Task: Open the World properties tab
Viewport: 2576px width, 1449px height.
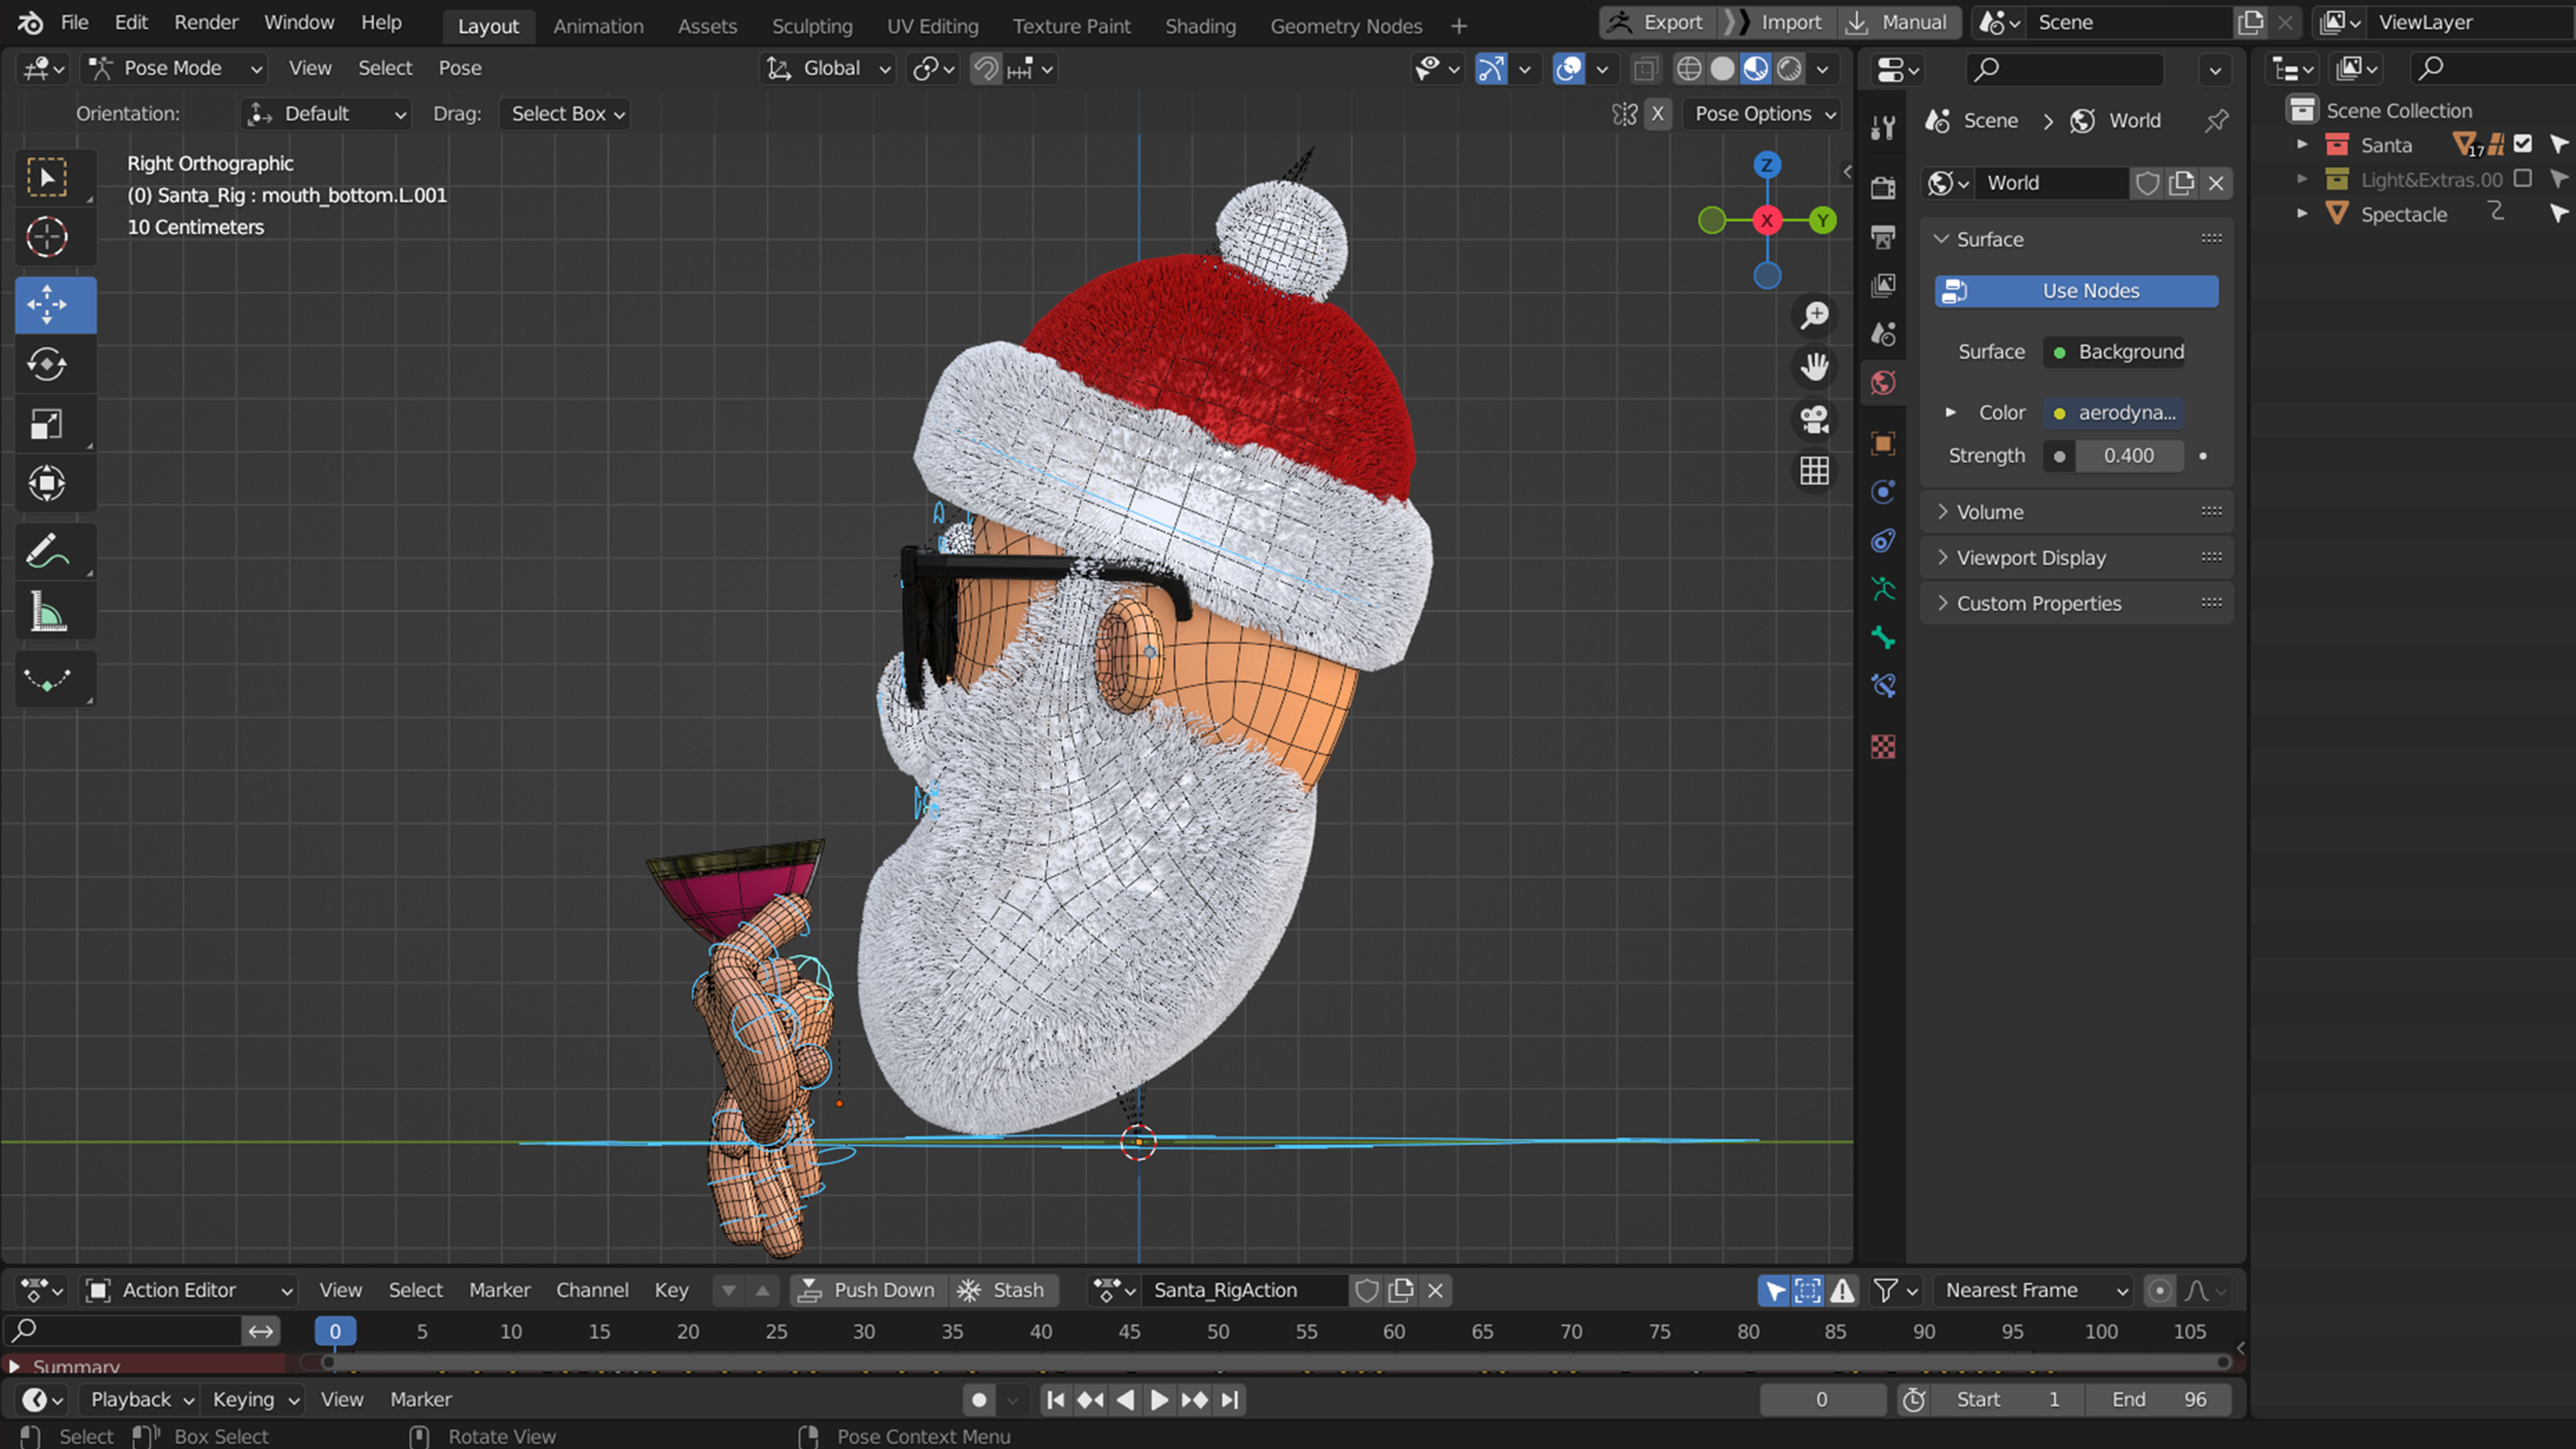Action: [x=1883, y=383]
